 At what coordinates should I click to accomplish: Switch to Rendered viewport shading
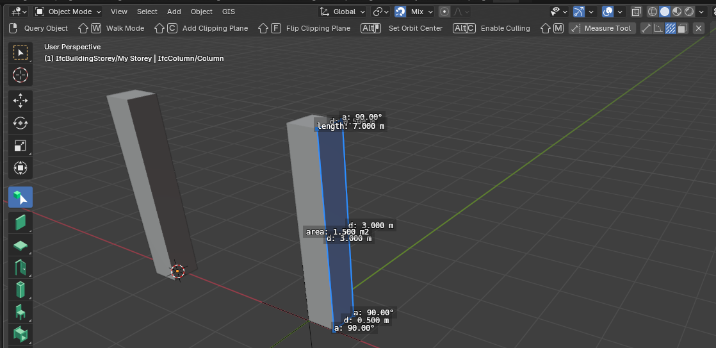point(690,12)
